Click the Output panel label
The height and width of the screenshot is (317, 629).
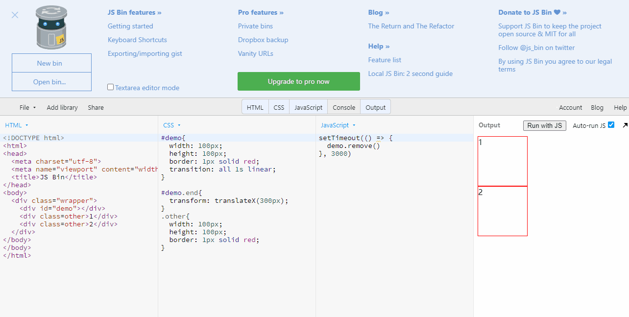tap(489, 125)
